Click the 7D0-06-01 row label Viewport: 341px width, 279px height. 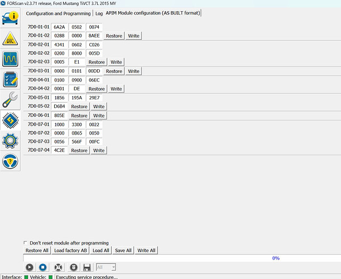(x=39, y=116)
